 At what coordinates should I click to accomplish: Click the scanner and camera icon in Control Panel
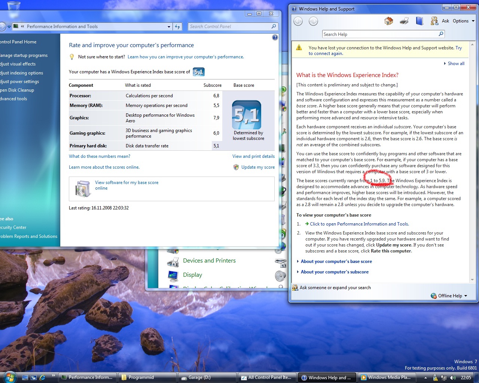pyautogui.click(x=281, y=263)
